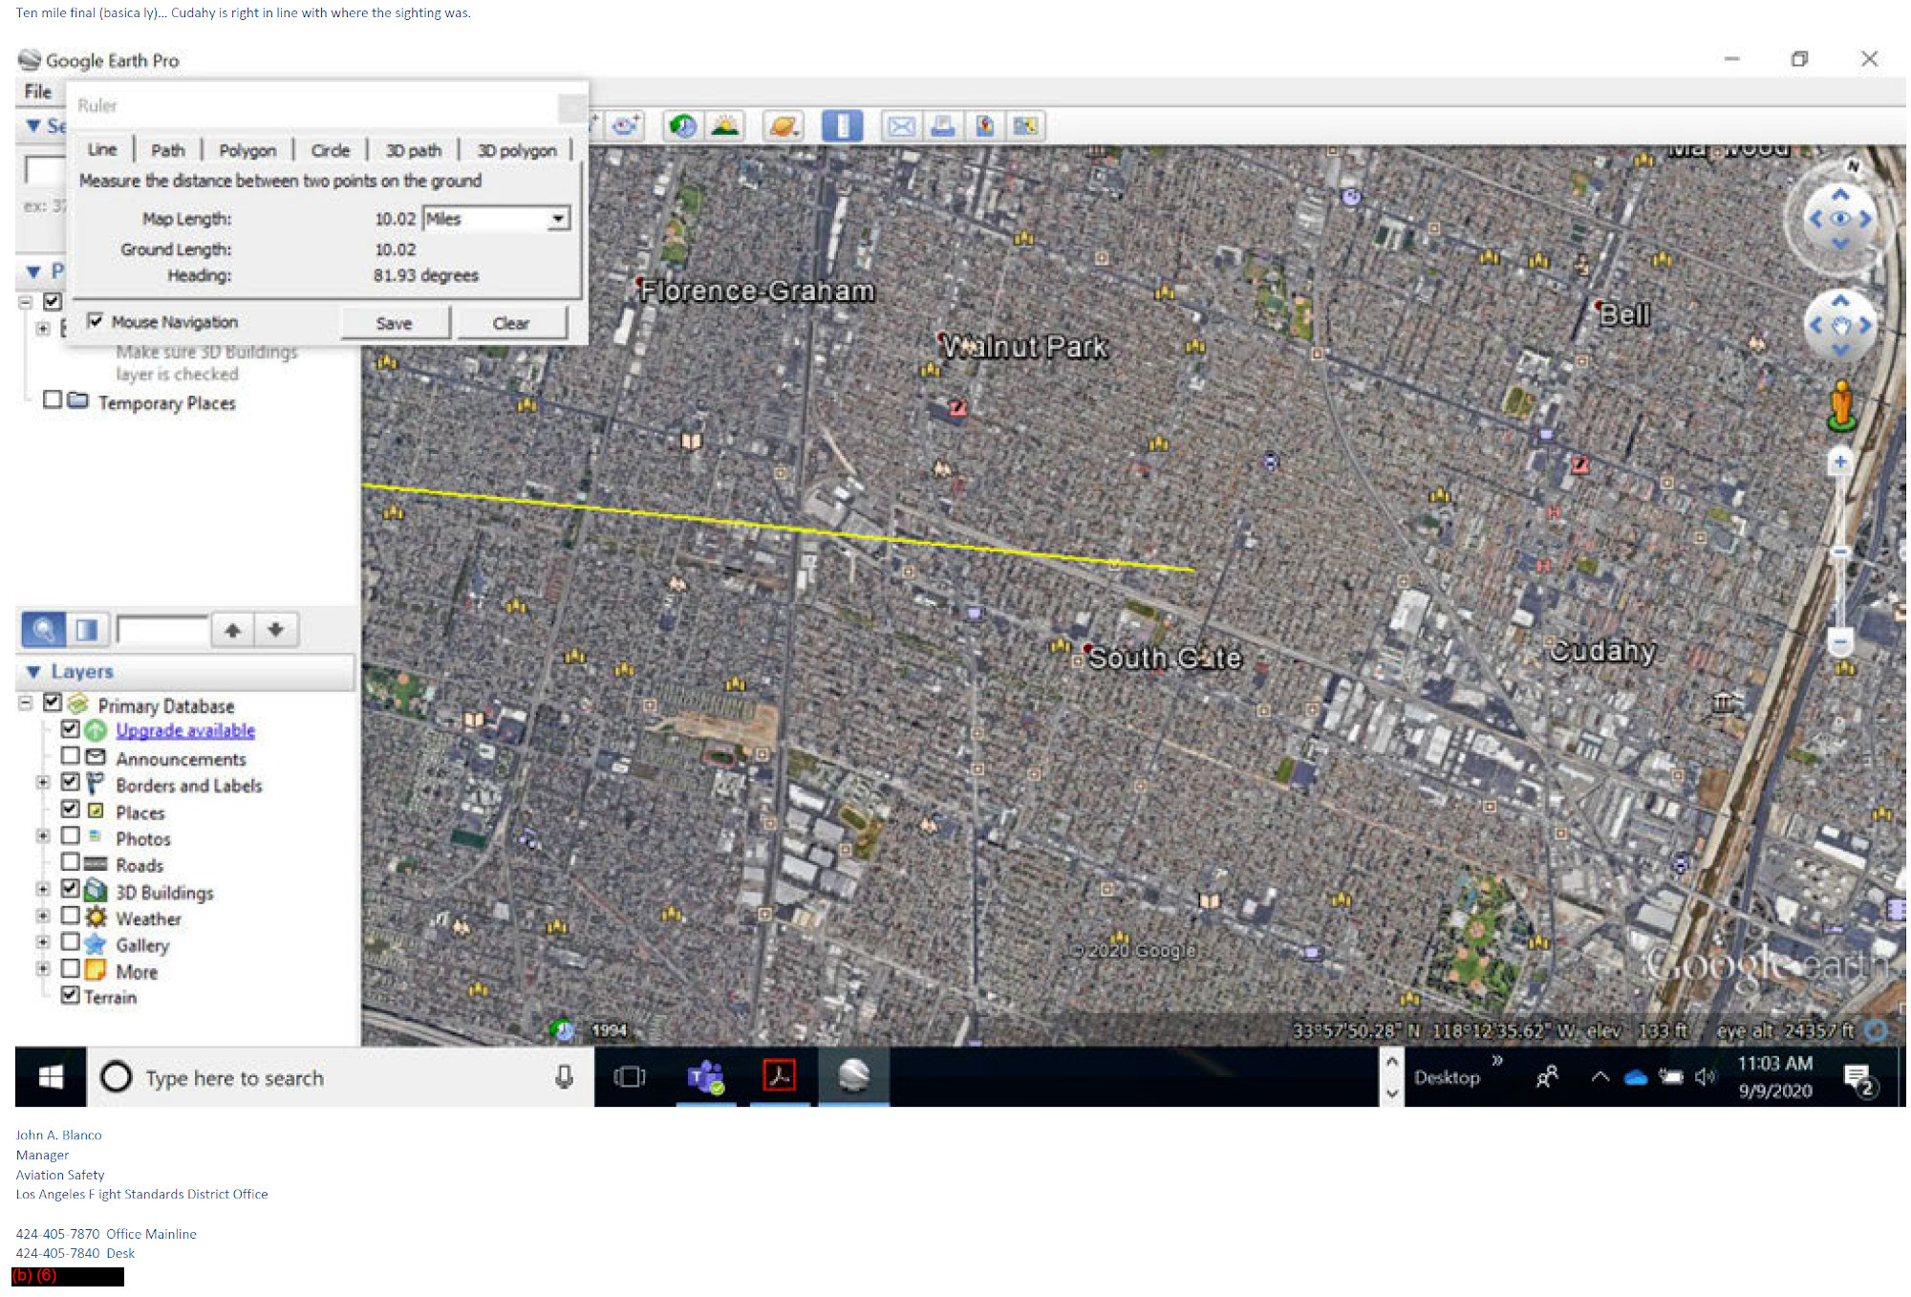Toggle the sunlight toolbar icon

725,126
